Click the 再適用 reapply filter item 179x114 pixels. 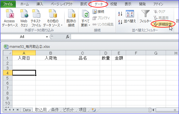point(161,18)
